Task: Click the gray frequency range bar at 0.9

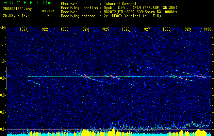Action: (6, 79)
